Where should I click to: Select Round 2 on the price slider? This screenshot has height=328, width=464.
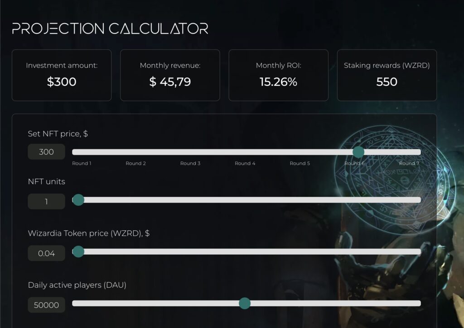click(x=136, y=163)
